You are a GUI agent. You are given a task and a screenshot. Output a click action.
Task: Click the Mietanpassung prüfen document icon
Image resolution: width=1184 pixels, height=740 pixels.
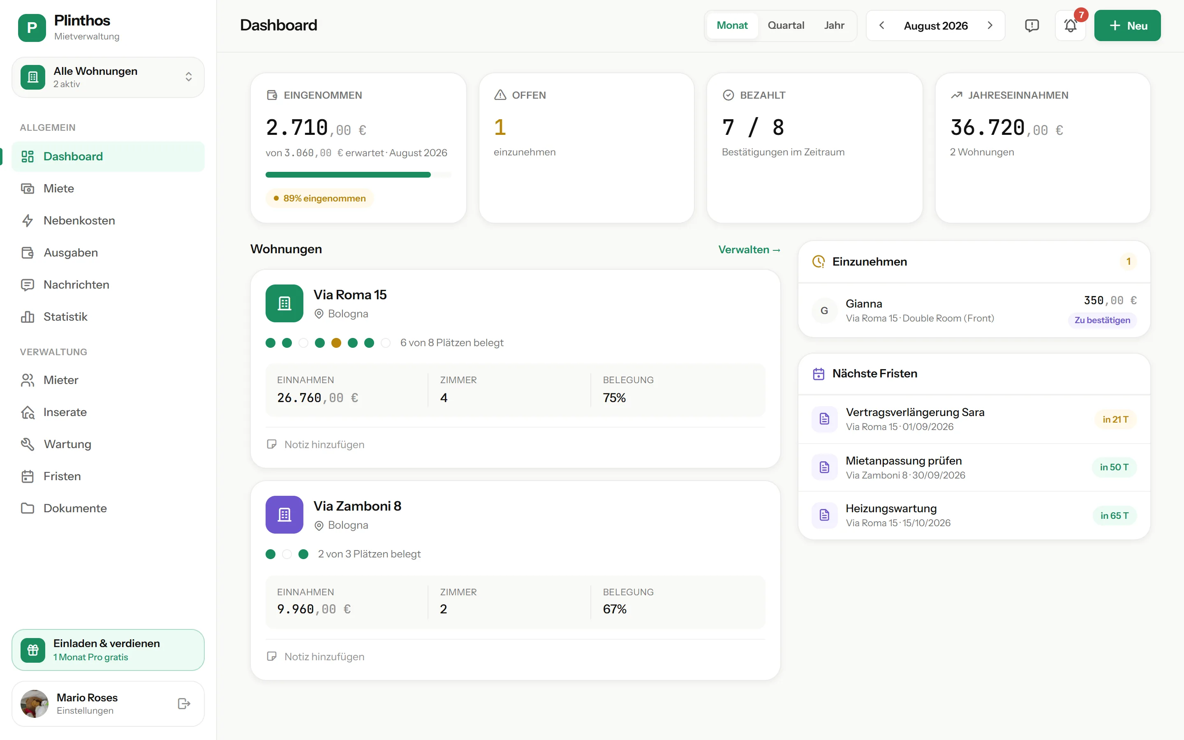pyautogui.click(x=824, y=467)
